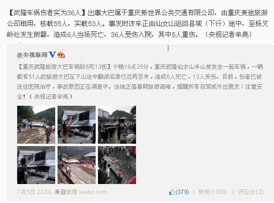Click the quoted post body text area
This screenshot has height=203, width=274.
(140, 82)
